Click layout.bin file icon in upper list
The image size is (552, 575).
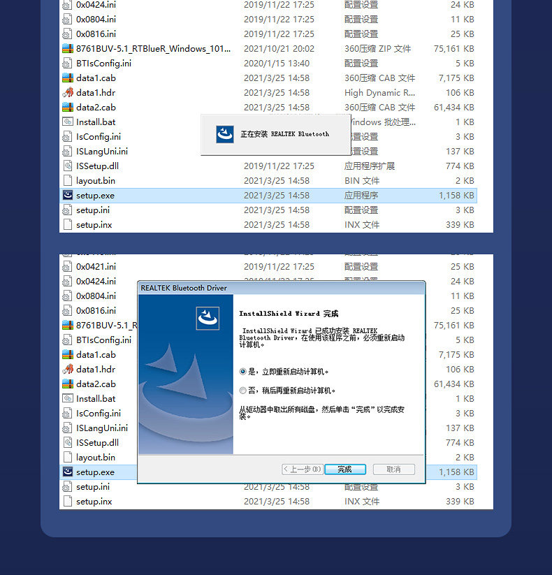click(x=68, y=180)
